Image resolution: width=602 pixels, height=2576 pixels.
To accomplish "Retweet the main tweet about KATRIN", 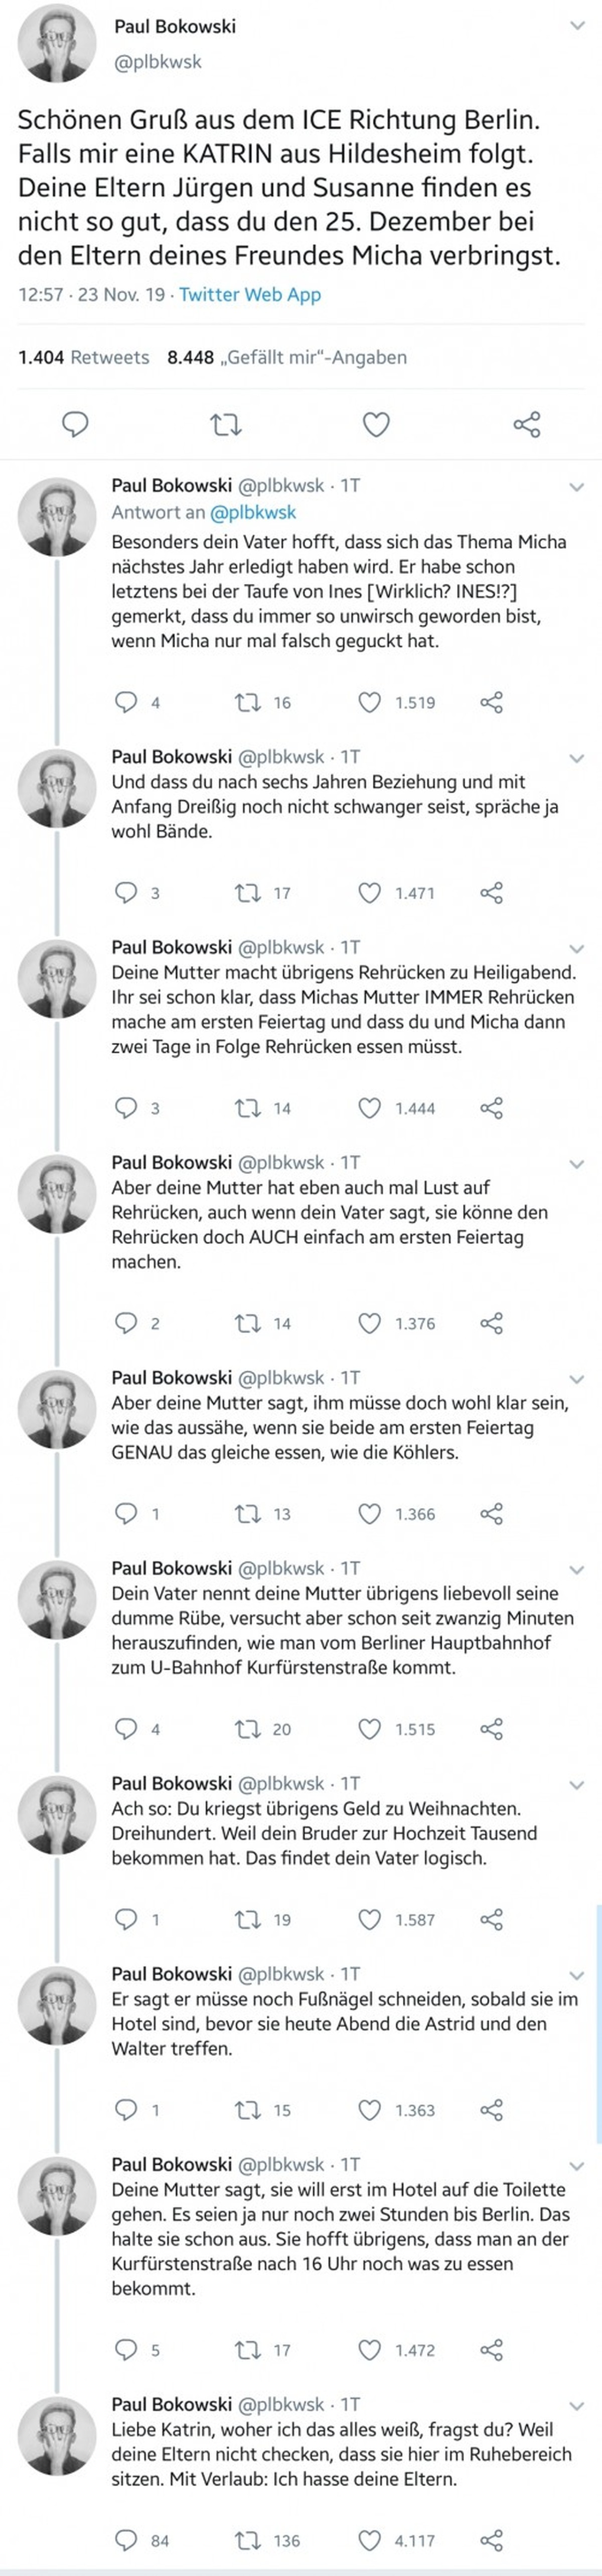I will click(226, 425).
